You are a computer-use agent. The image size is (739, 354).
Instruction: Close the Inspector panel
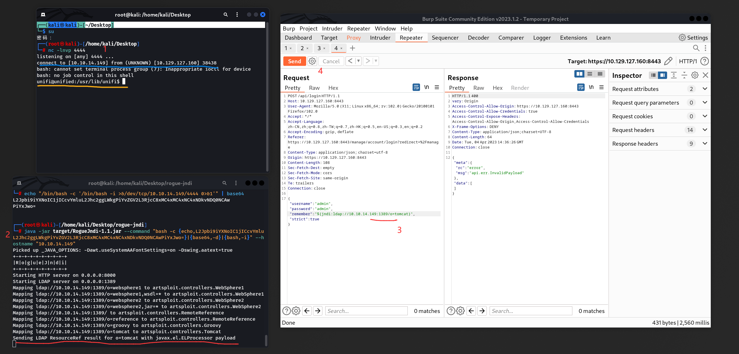(705, 75)
